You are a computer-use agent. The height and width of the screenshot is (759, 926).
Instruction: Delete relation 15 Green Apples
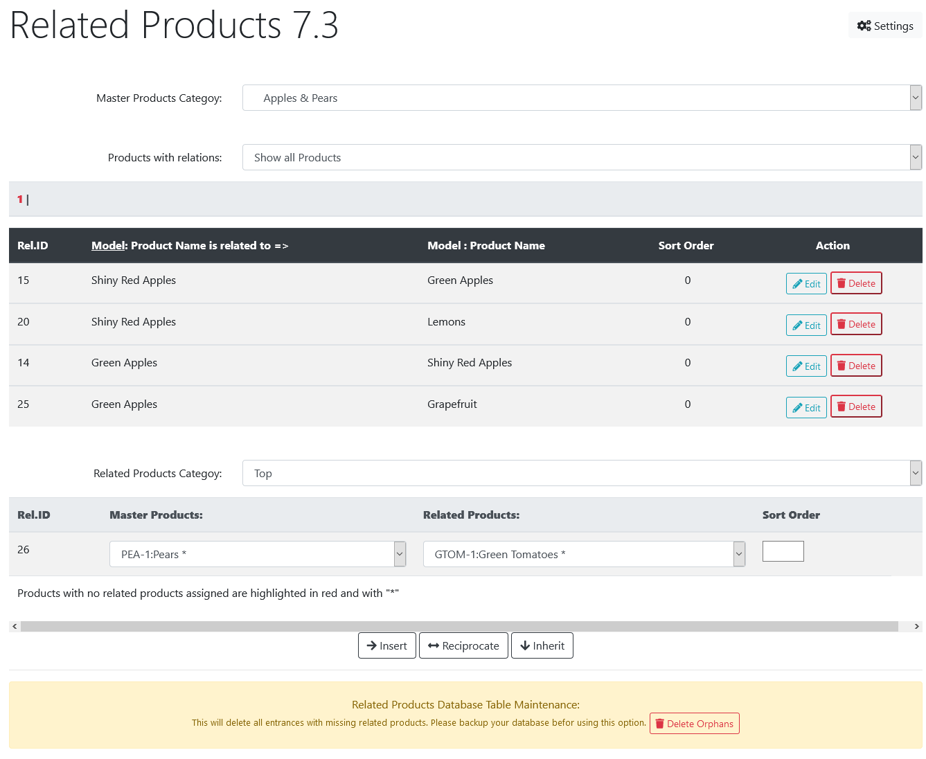(x=856, y=283)
